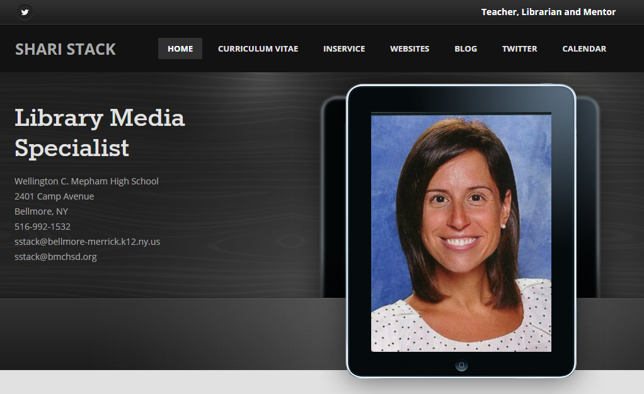Viewport: 644px width, 394px height.
Task: Open the TWITTER navigation item
Action: point(519,48)
